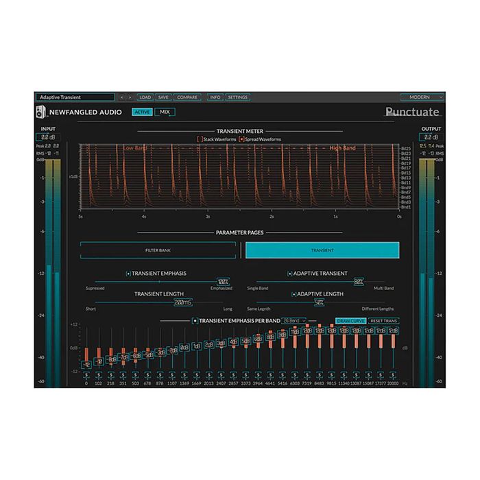Click the input gain dB value field
The width and height of the screenshot is (480, 480).
click(x=48, y=137)
